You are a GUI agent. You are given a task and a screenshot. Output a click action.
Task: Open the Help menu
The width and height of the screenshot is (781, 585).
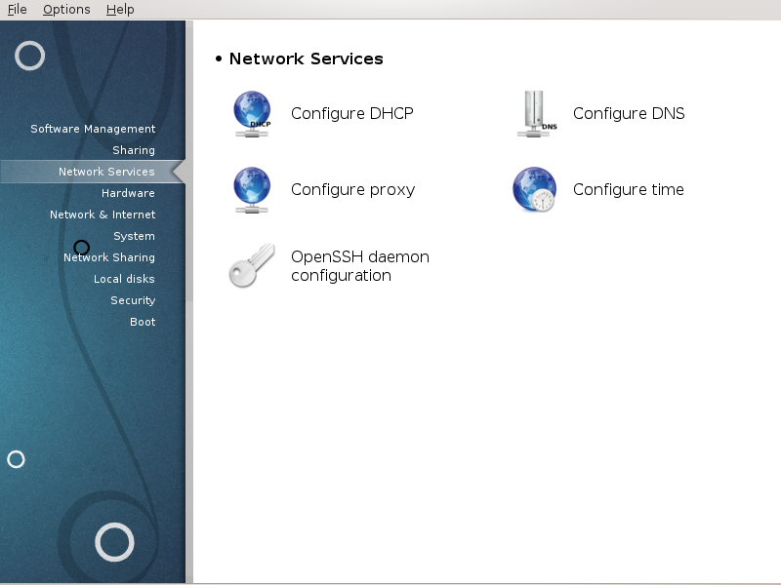[x=120, y=10]
